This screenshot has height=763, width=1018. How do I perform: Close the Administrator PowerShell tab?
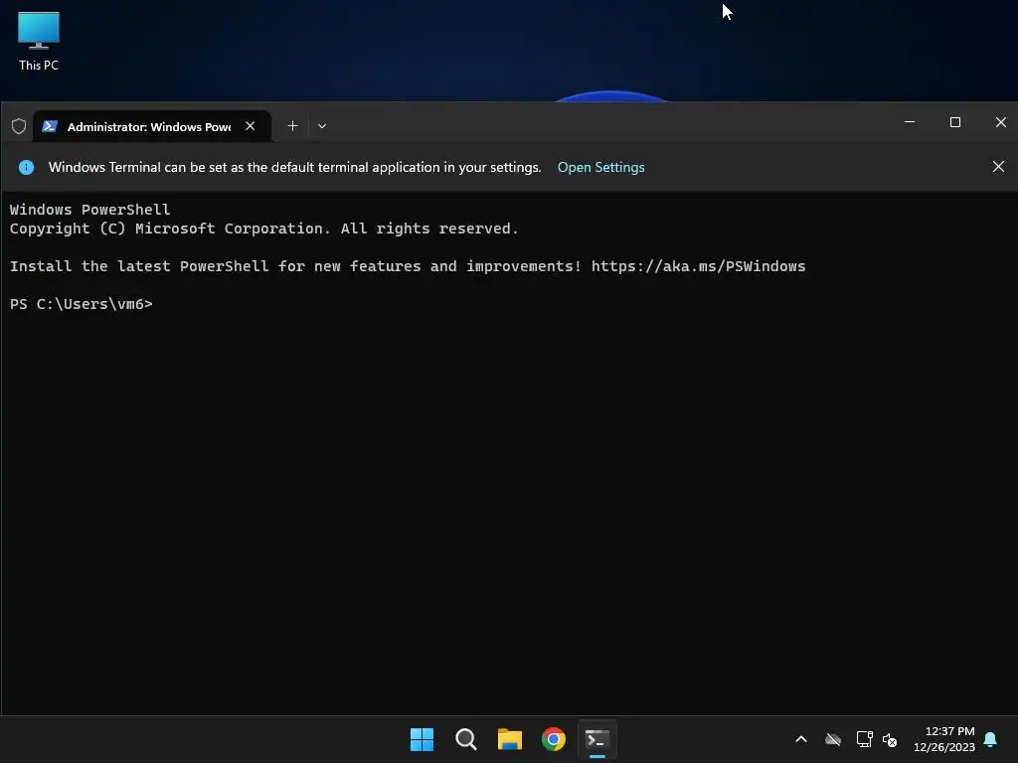click(250, 126)
